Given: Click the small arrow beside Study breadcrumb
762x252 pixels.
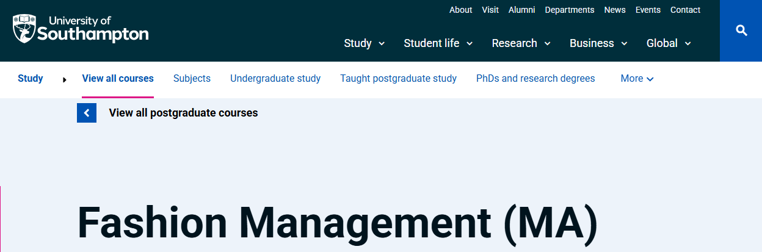Looking at the screenshot, I should (x=65, y=79).
